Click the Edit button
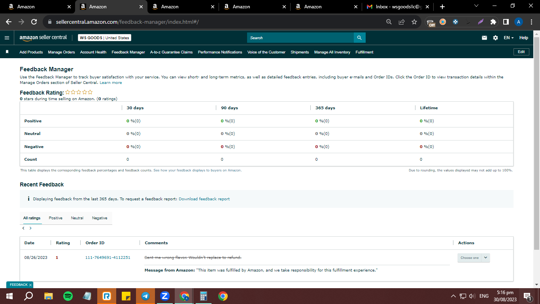The width and height of the screenshot is (540, 304). click(x=521, y=52)
